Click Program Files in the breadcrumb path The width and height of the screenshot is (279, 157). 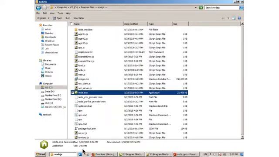88,7
